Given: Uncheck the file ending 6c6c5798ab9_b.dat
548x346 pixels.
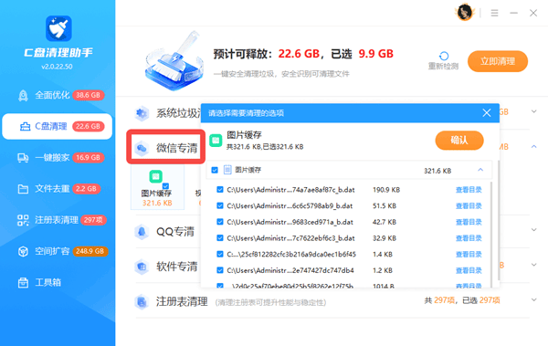Looking at the screenshot, I should click(x=220, y=205).
